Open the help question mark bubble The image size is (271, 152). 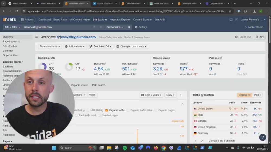coord(263,137)
